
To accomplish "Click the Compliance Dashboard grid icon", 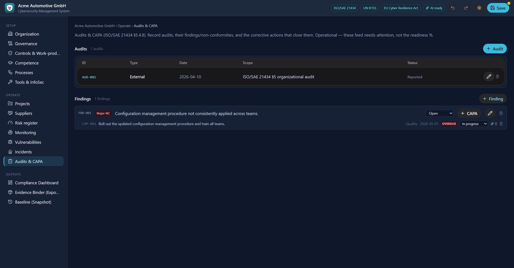I will point(10,183).
